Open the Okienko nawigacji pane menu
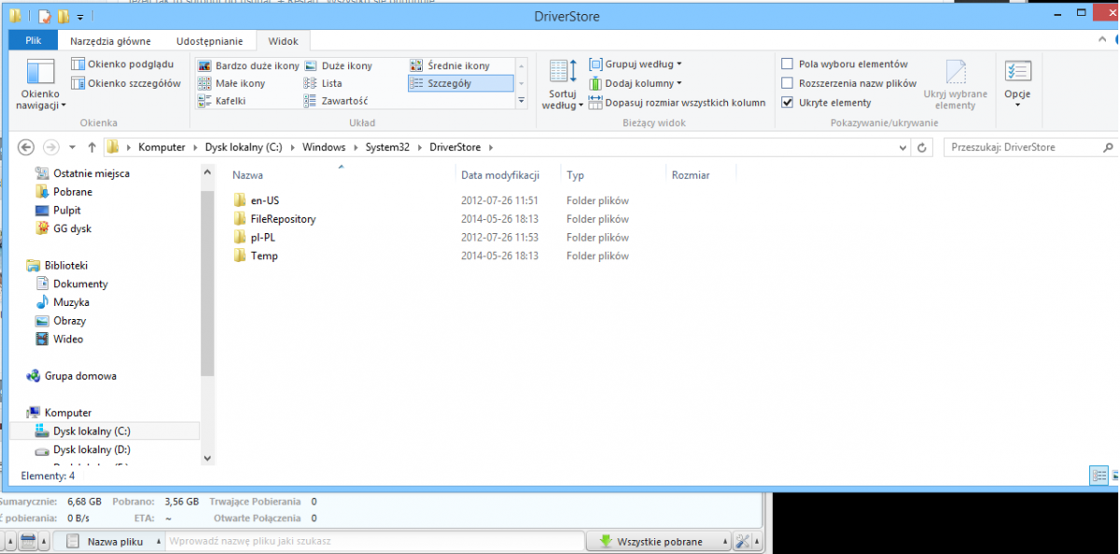 tap(40, 86)
